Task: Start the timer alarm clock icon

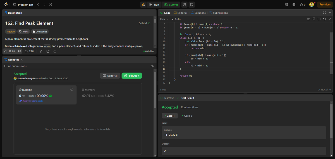Action: [x=185, y=4]
